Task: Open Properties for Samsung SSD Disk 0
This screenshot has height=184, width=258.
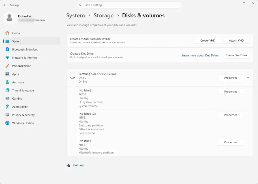Action: [231, 78]
